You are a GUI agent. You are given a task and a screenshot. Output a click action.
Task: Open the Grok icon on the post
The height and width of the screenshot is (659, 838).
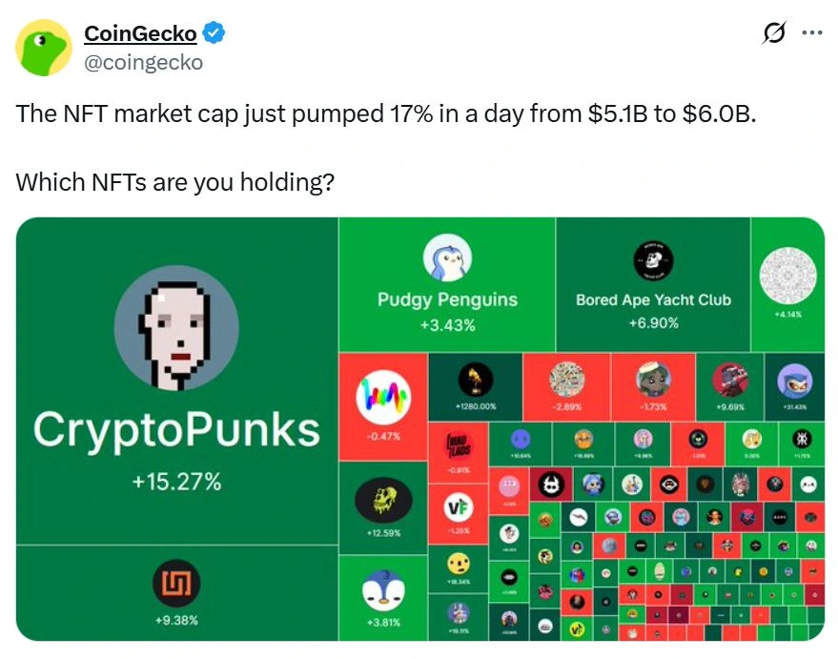coord(772,31)
